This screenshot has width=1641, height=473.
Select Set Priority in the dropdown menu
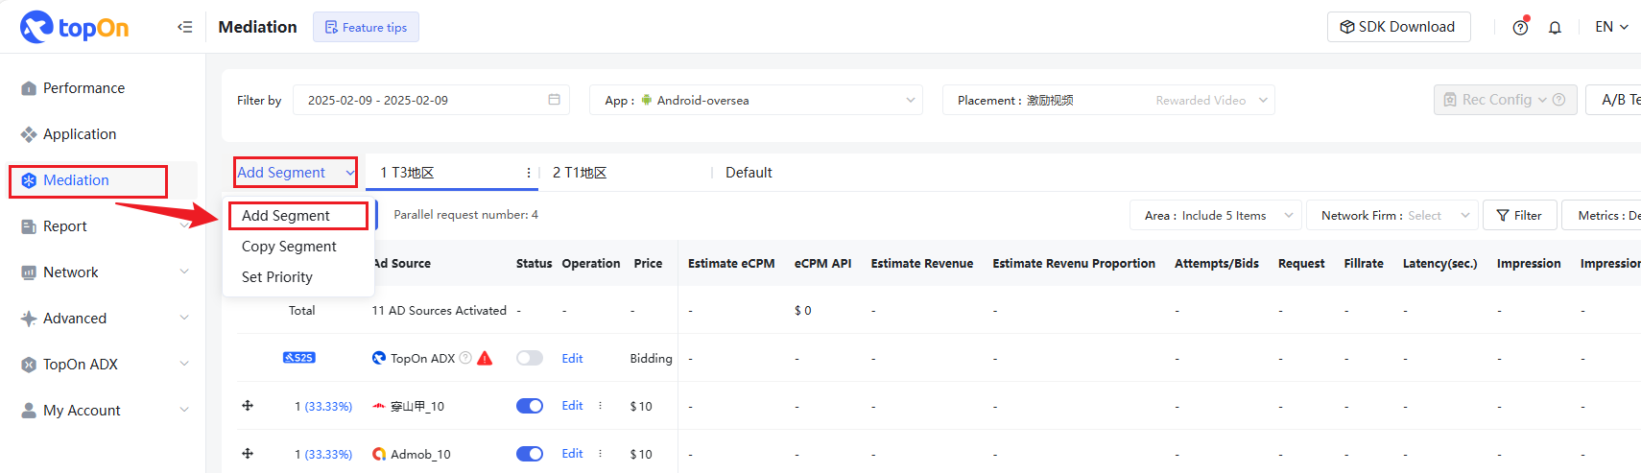[x=277, y=277]
